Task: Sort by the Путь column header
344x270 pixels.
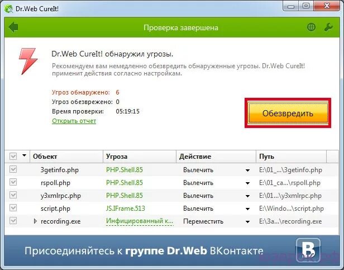Action: coord(291,157)
